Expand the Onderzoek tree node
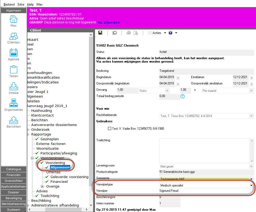The width and height of the screenshot is (256, 212). [28, 130]
